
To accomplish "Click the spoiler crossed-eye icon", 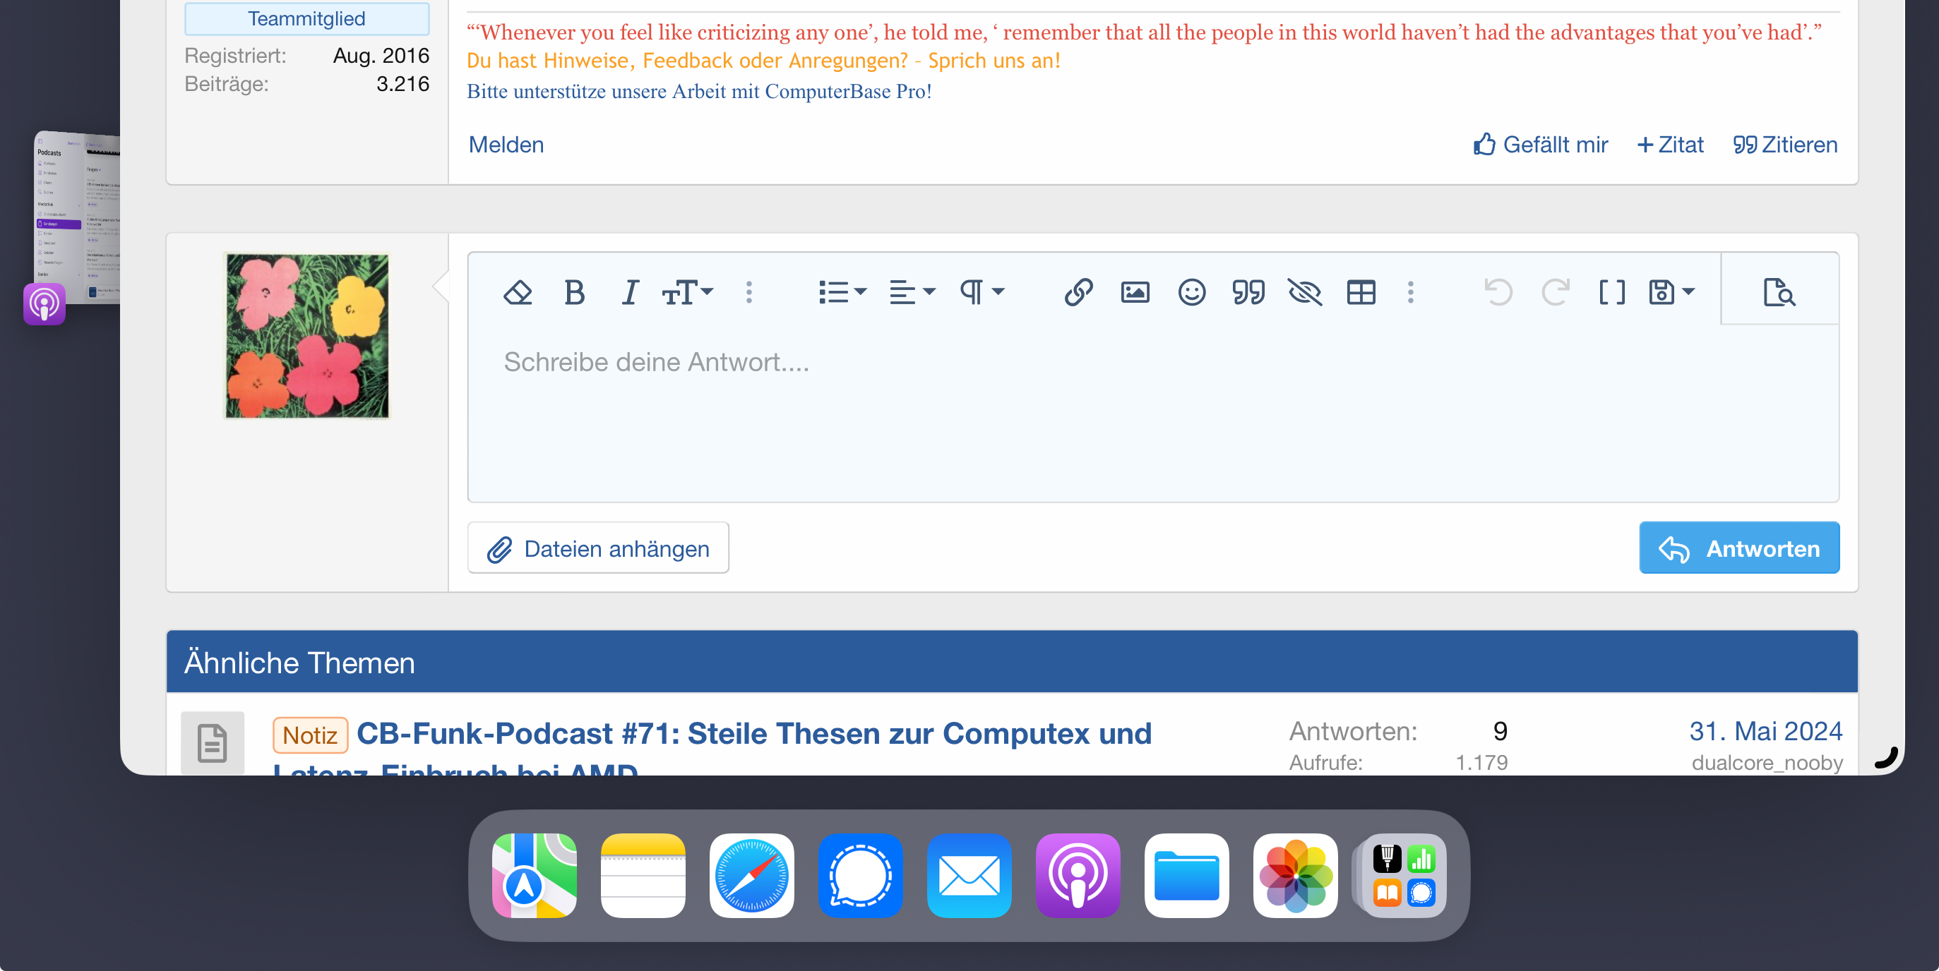I will [x=1303, y=292].
